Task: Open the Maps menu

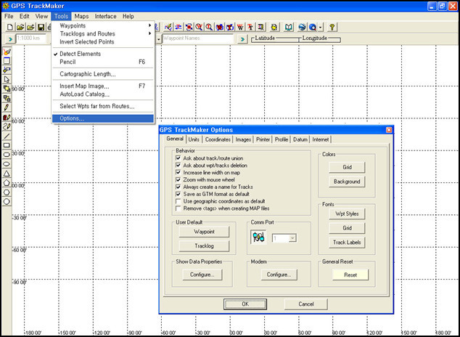Action: click(81, 17)
